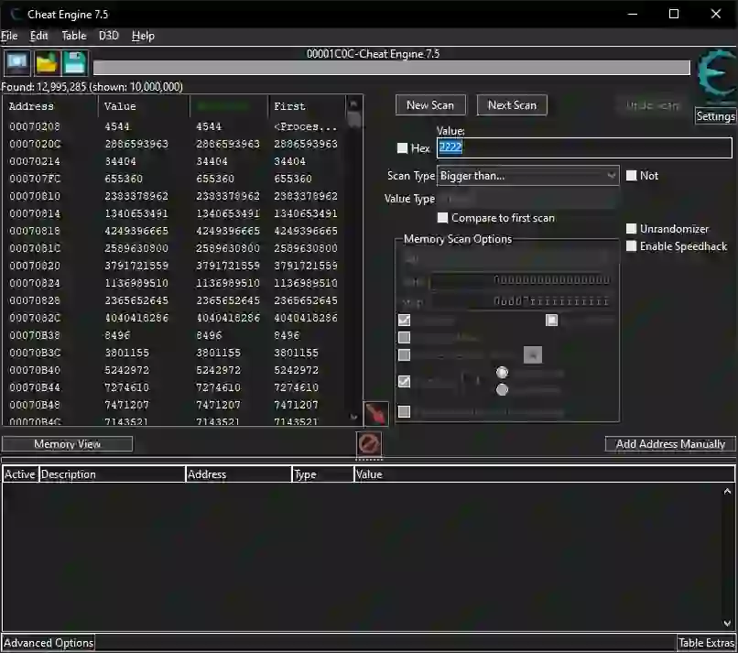This screenshot has height=653, width=738.
Task: Select result row 00070818
Action: coord(174,231)
